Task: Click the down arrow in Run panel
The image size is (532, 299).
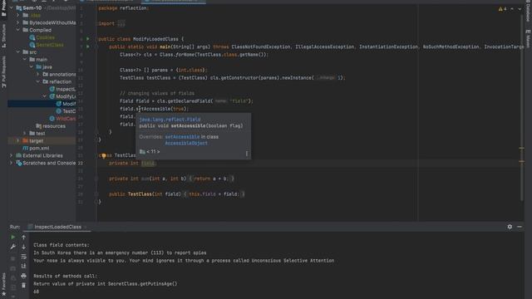Action: click(23, 247)
